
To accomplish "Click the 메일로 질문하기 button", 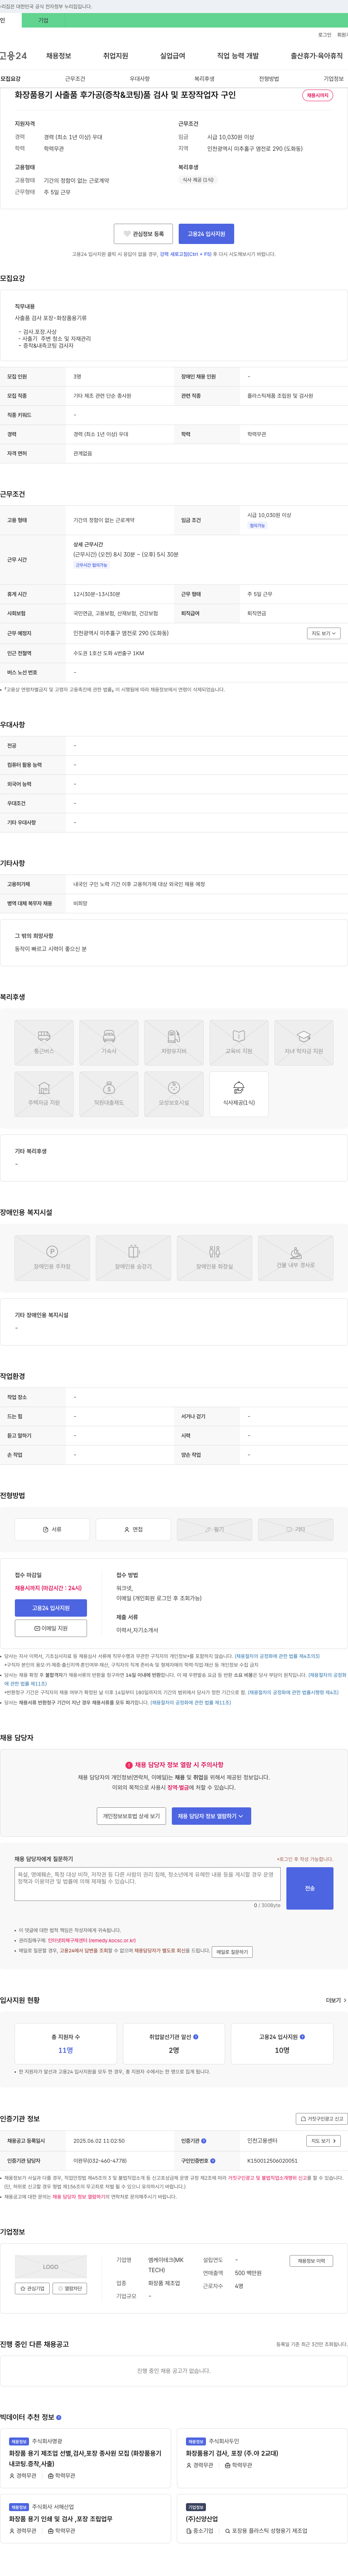I will pos(232,1952).
